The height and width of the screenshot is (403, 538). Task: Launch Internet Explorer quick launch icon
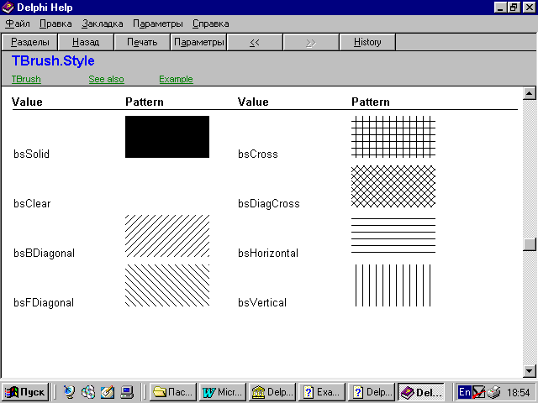pos(69,392)
